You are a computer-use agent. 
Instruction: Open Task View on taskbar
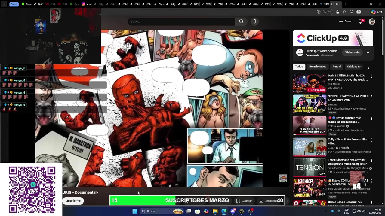(189, 211)
